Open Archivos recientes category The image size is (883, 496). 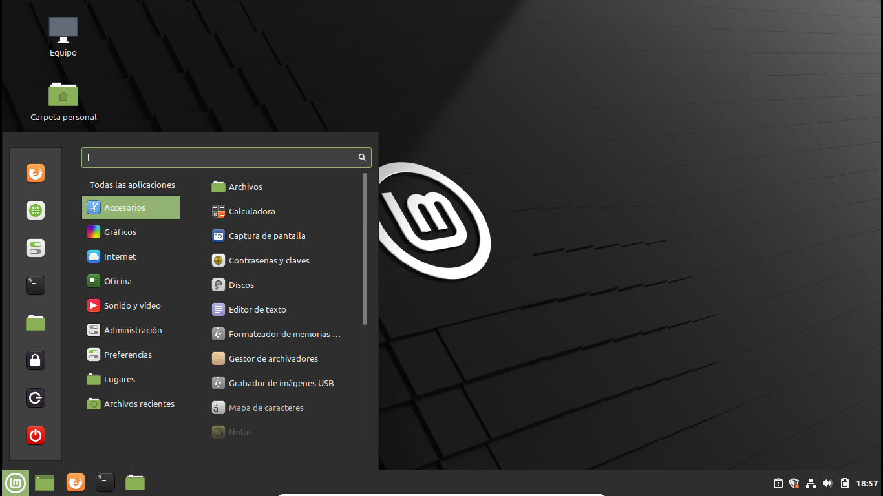click(131, 404)
